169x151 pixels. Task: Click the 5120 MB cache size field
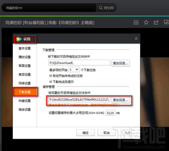coord(111,113)
